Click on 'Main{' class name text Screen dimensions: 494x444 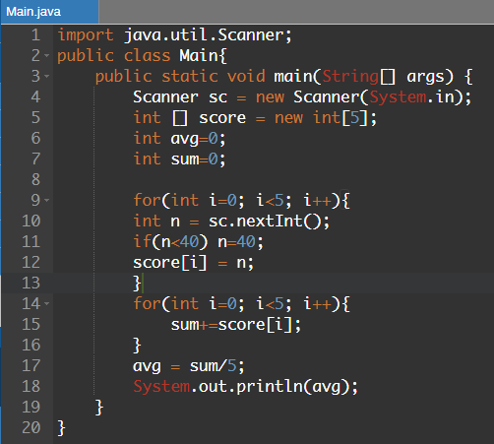tap(203, 55)
